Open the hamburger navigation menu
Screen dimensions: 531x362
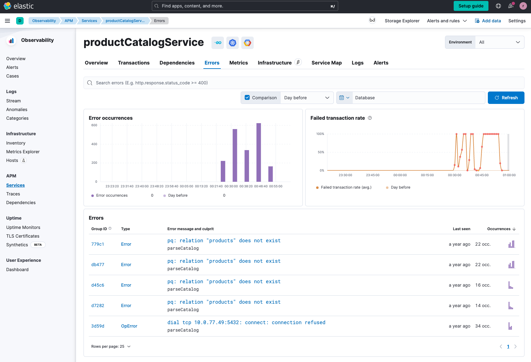pyautogui.click(x=7, y=21)
